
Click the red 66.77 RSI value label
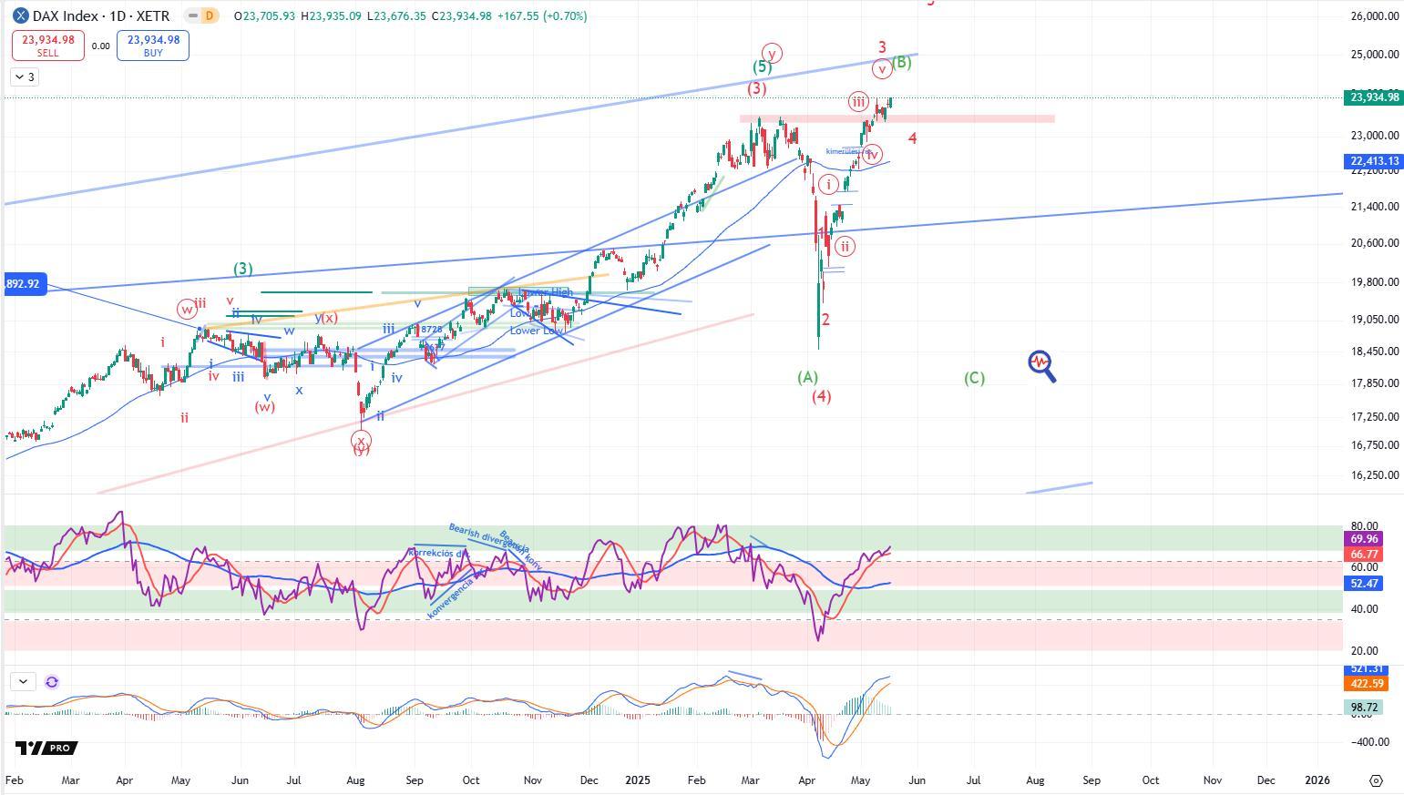(x=1363, y=554)
